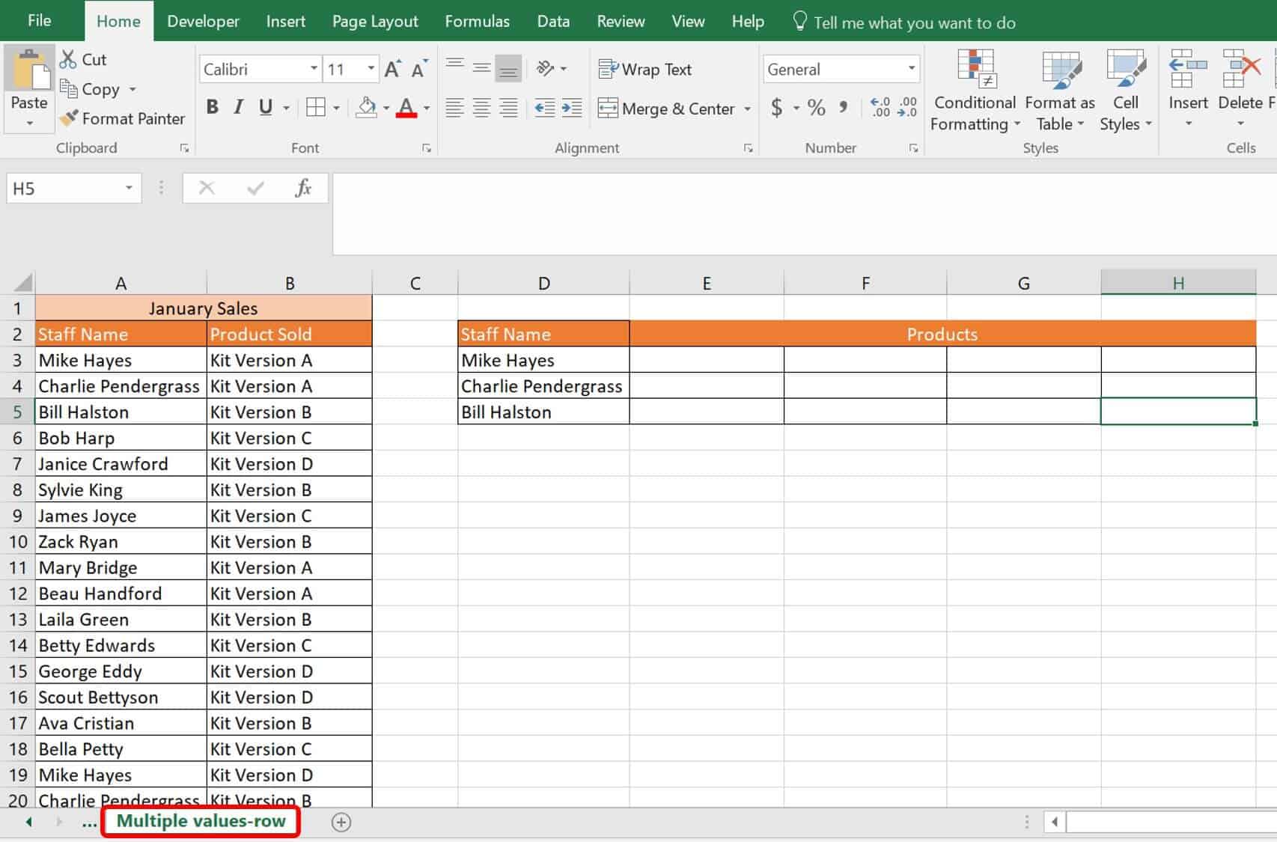Click the Format Painter brush icon
1277x842 pixels.
69,118
